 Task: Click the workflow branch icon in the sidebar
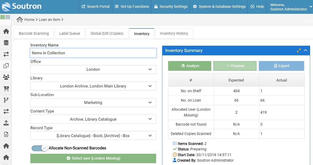[6, 100]
